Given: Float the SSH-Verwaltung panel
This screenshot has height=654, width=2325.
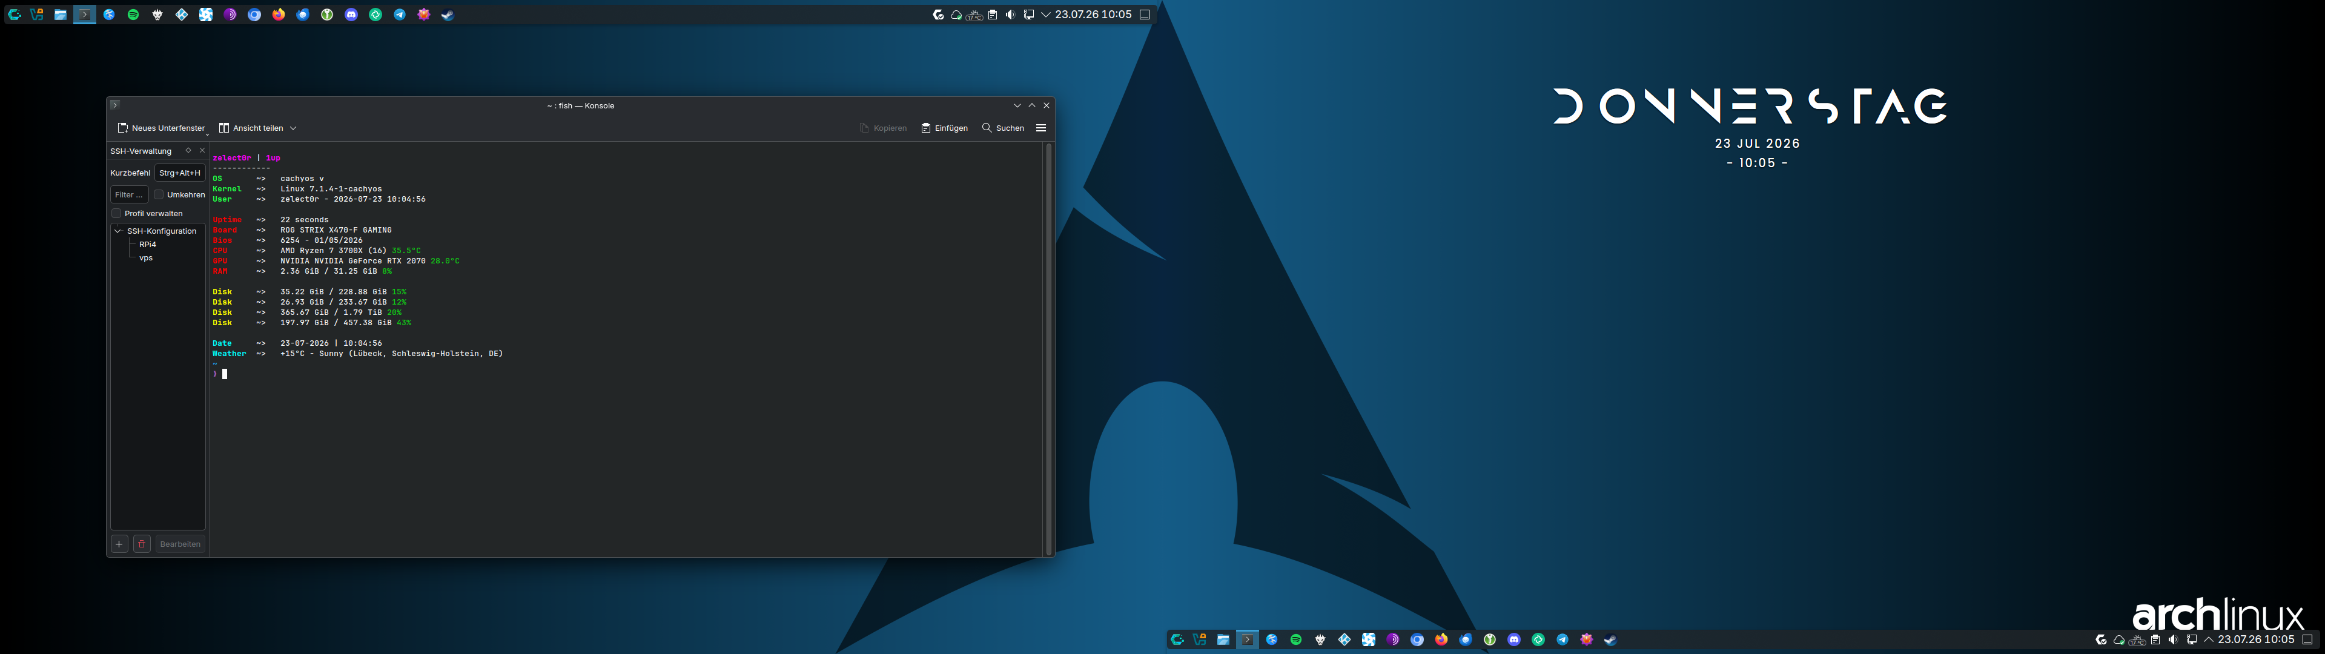Looking at the screenshot, I should point(188,151).
